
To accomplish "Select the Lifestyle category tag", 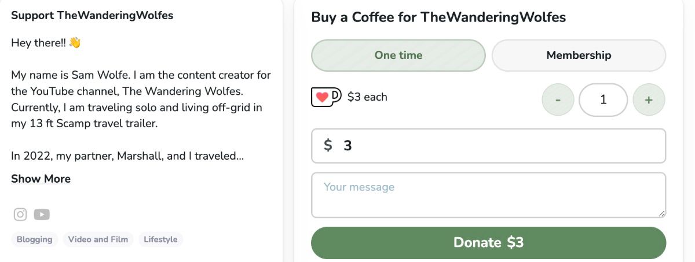I will point(160,239).
